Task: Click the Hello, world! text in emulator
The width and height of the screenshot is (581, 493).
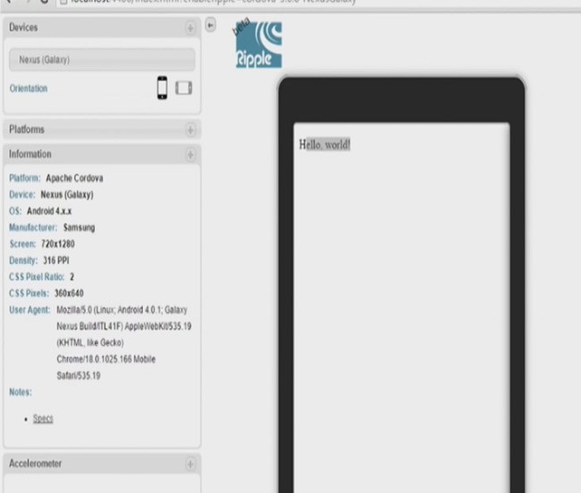Action: [324, 144]
